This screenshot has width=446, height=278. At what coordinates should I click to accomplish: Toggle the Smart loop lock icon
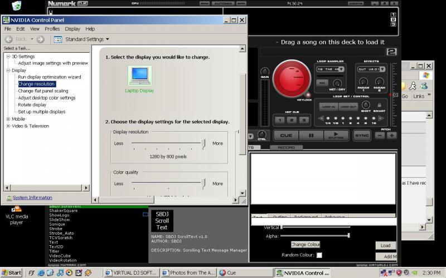[379, 105]
